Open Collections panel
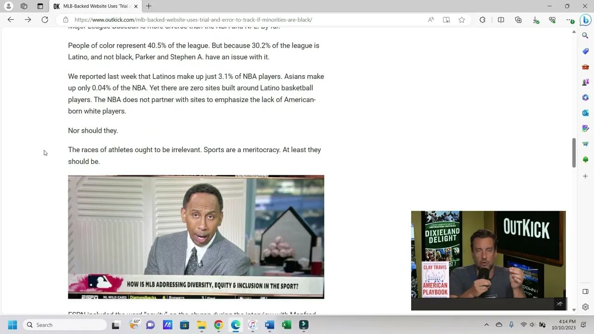 click(x=518, y=19)
